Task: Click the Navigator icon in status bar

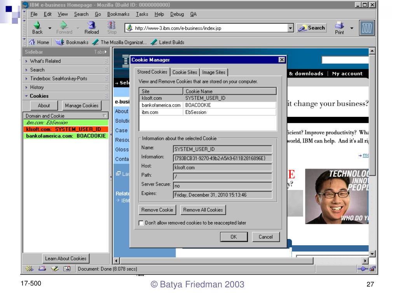Action: pyautogui.click(x=29, y=269)
